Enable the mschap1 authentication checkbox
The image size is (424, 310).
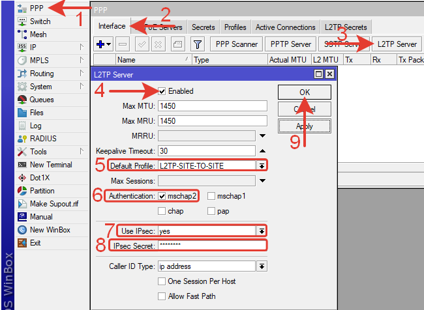point(211,196)
